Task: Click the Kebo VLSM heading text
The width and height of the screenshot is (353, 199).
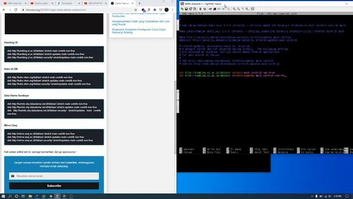Action: click(x=11, y=69)
